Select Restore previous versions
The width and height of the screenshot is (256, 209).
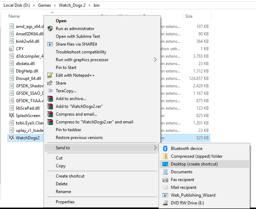pos(79,138)
